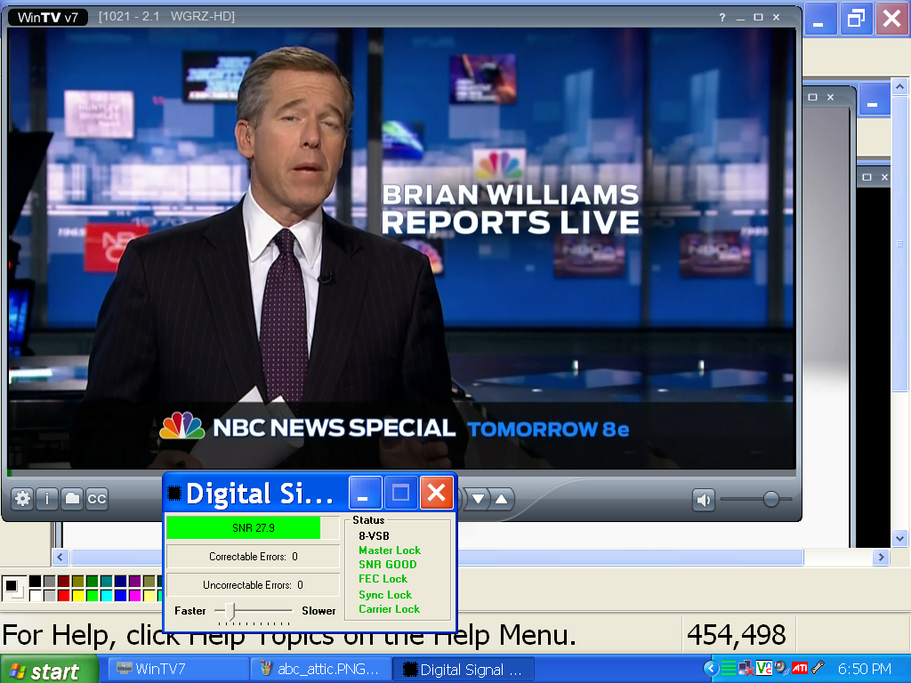911x683 pixels.
Task: Click Paint cursor coordinates '454,498'
Action: point(736,635)
